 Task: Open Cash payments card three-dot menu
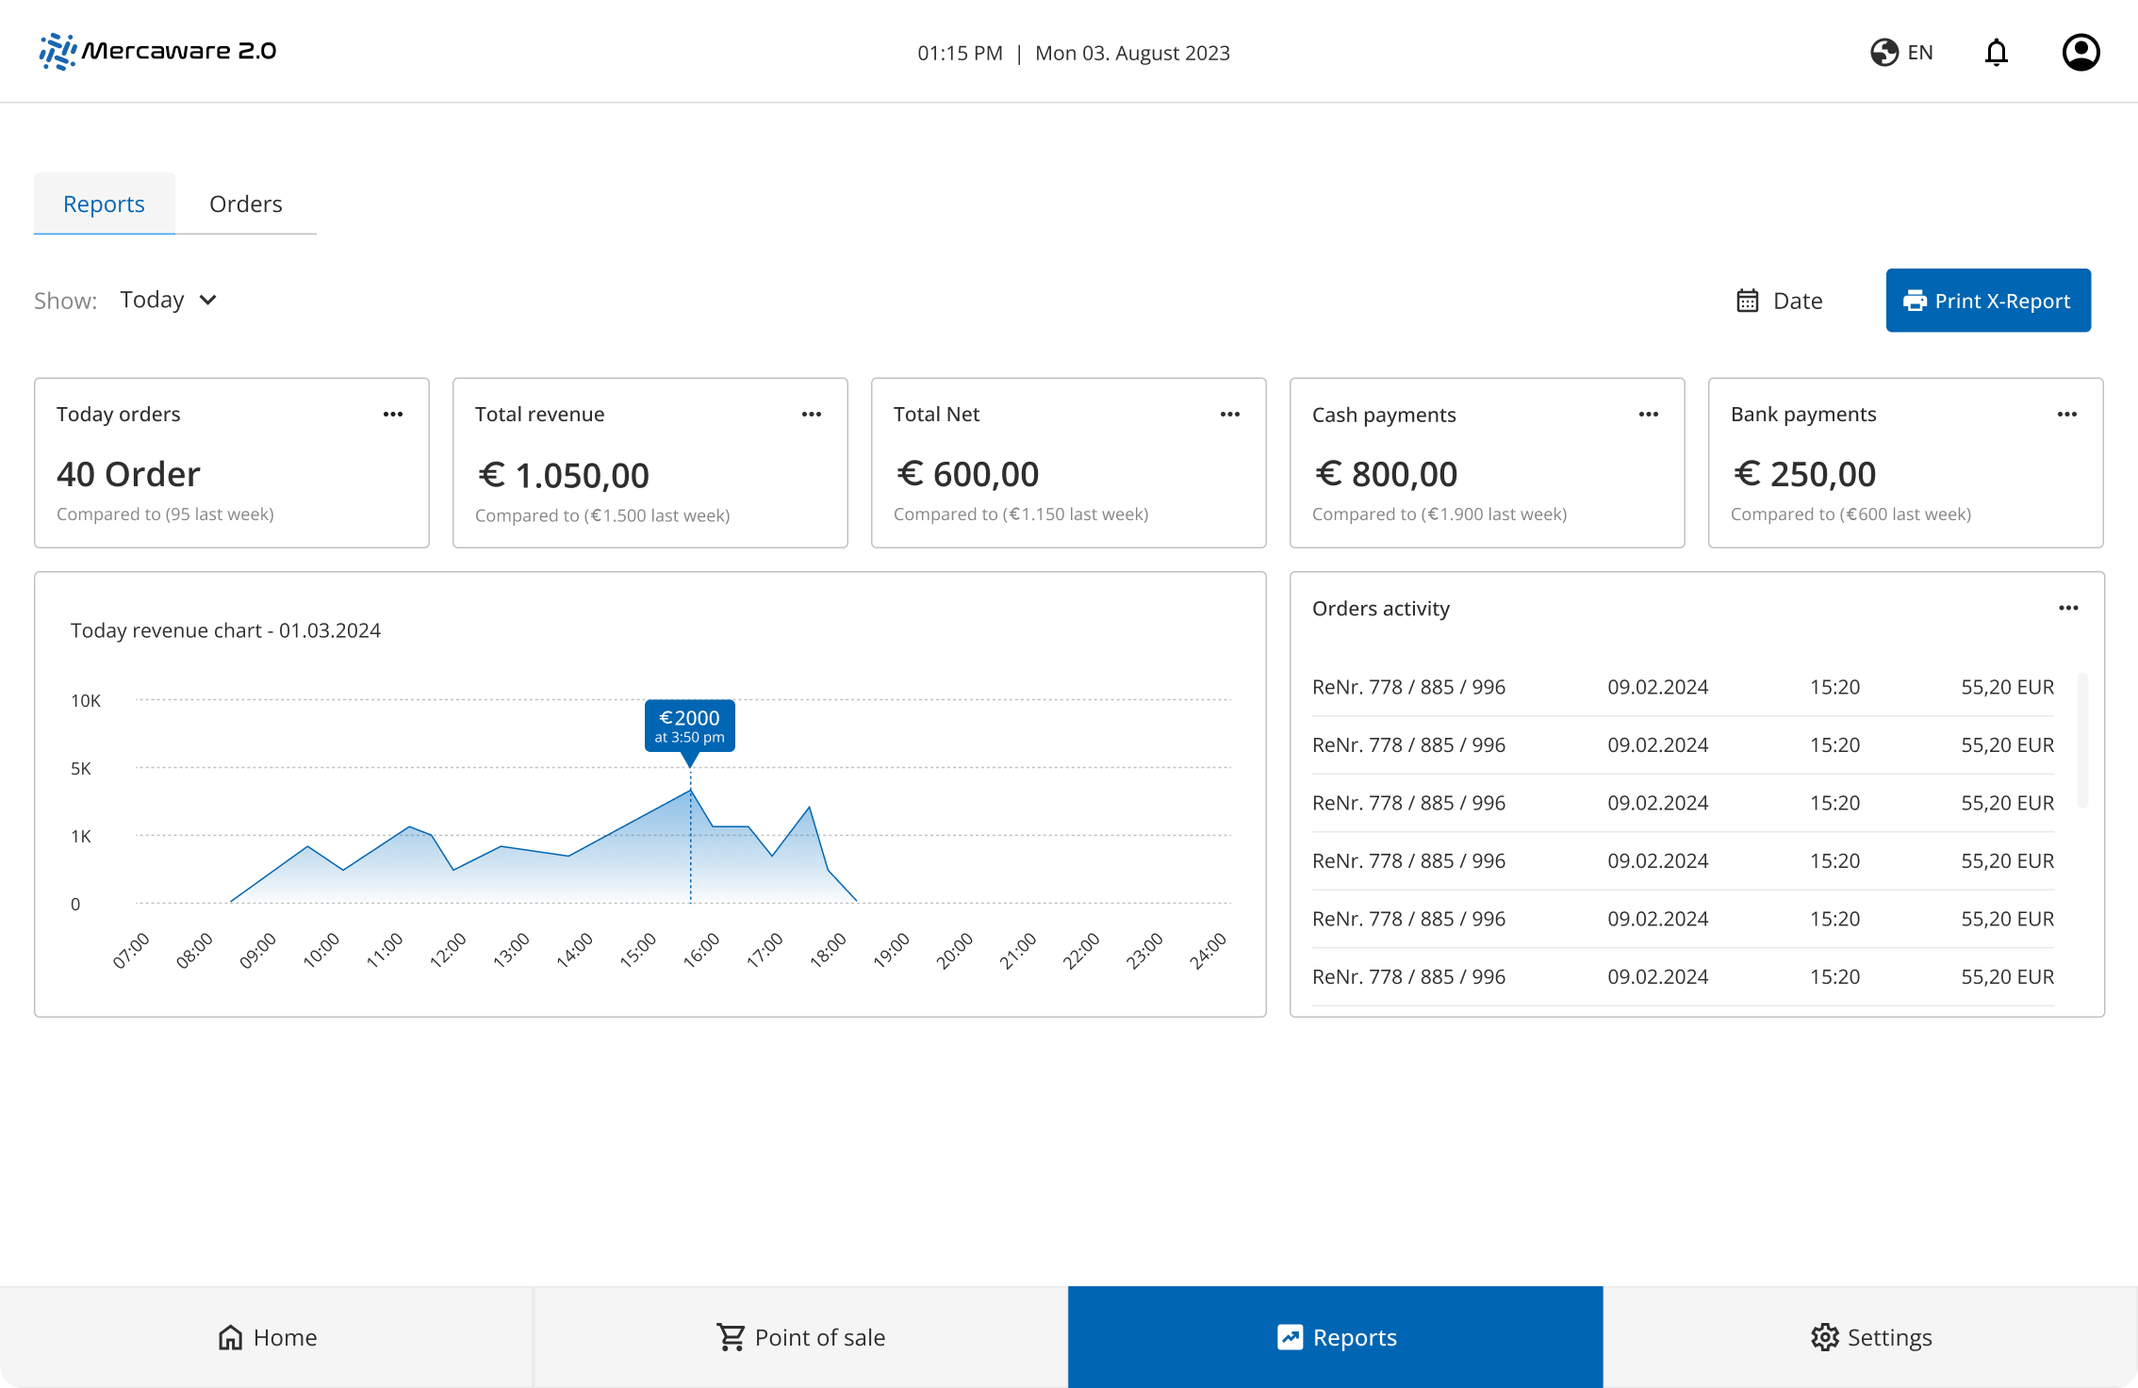pyautogui.click(x=1649, y=415)
